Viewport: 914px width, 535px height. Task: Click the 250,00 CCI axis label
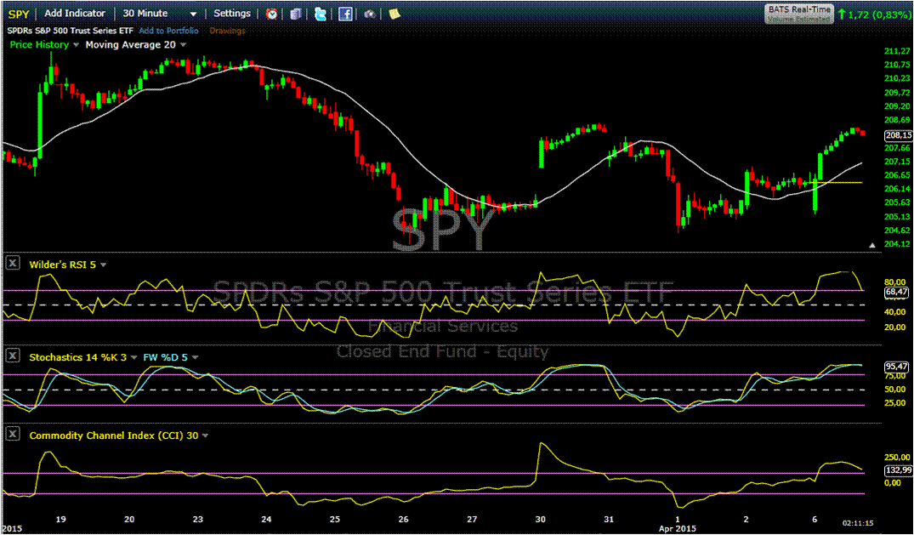[898, 457]
